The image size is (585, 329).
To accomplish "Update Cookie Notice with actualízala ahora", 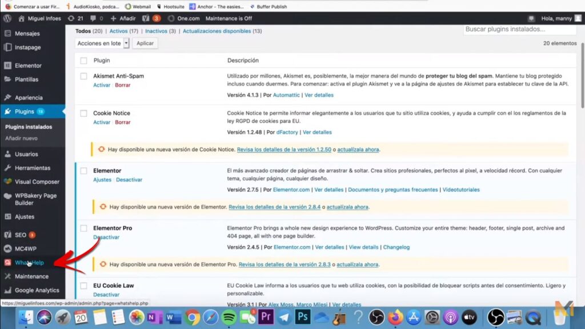I will 358,150.
